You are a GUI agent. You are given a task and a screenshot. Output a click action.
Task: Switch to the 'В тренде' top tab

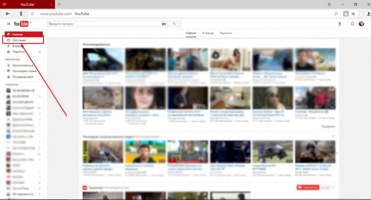[208, 33]
